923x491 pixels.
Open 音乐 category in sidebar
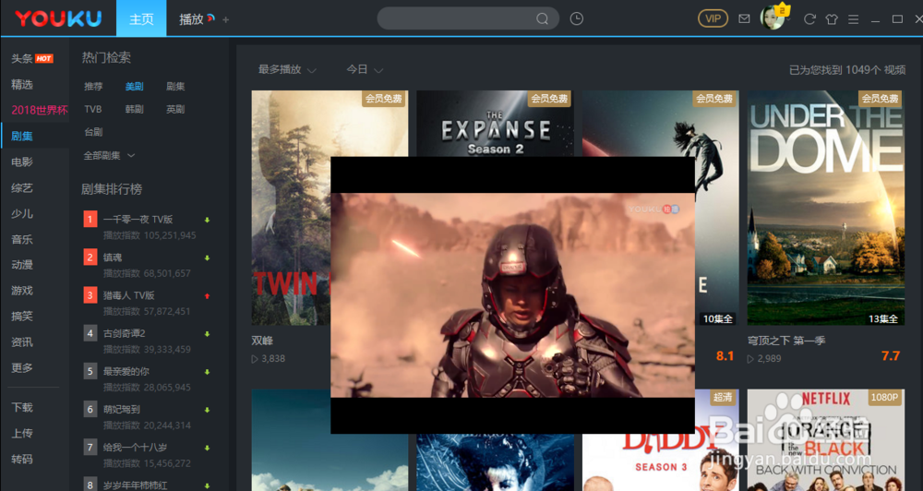coord(22,239)
